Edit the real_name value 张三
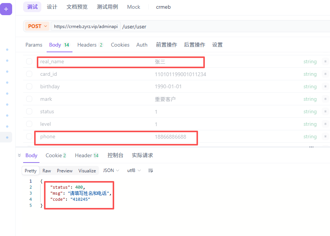Screen dimensions: 330x236 (160, 62)
